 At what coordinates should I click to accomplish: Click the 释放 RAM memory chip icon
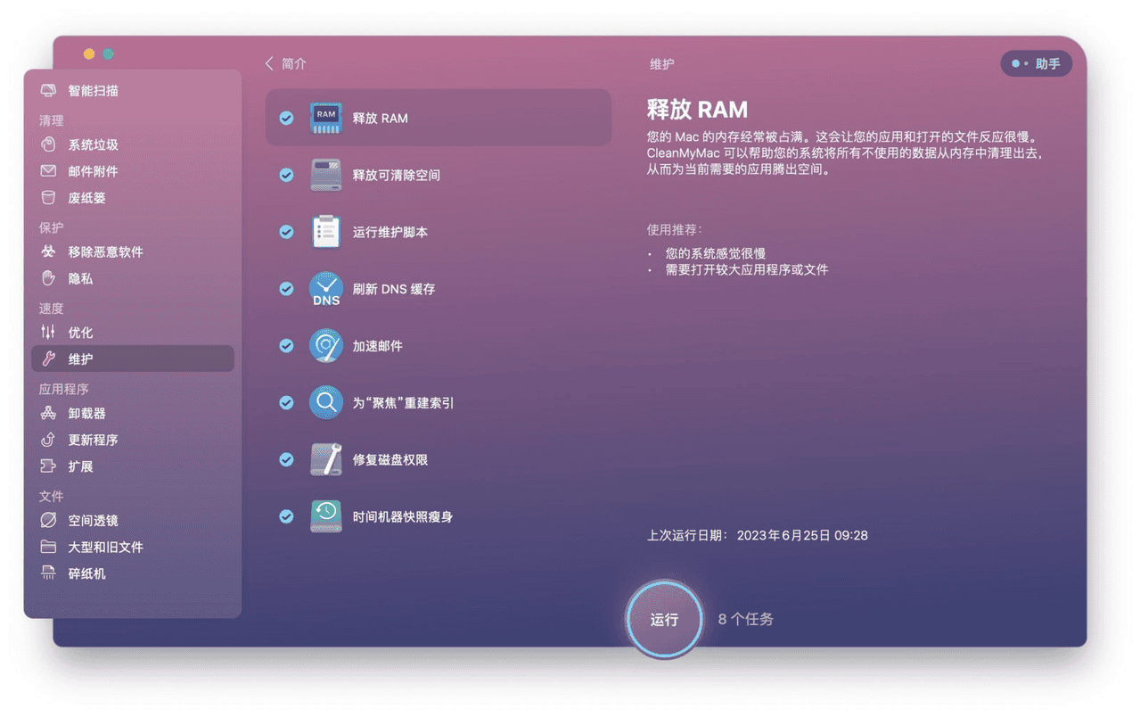(326, 118)
